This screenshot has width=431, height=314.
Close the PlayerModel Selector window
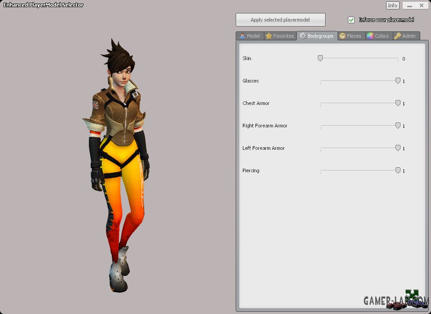(x=422, y=5)
